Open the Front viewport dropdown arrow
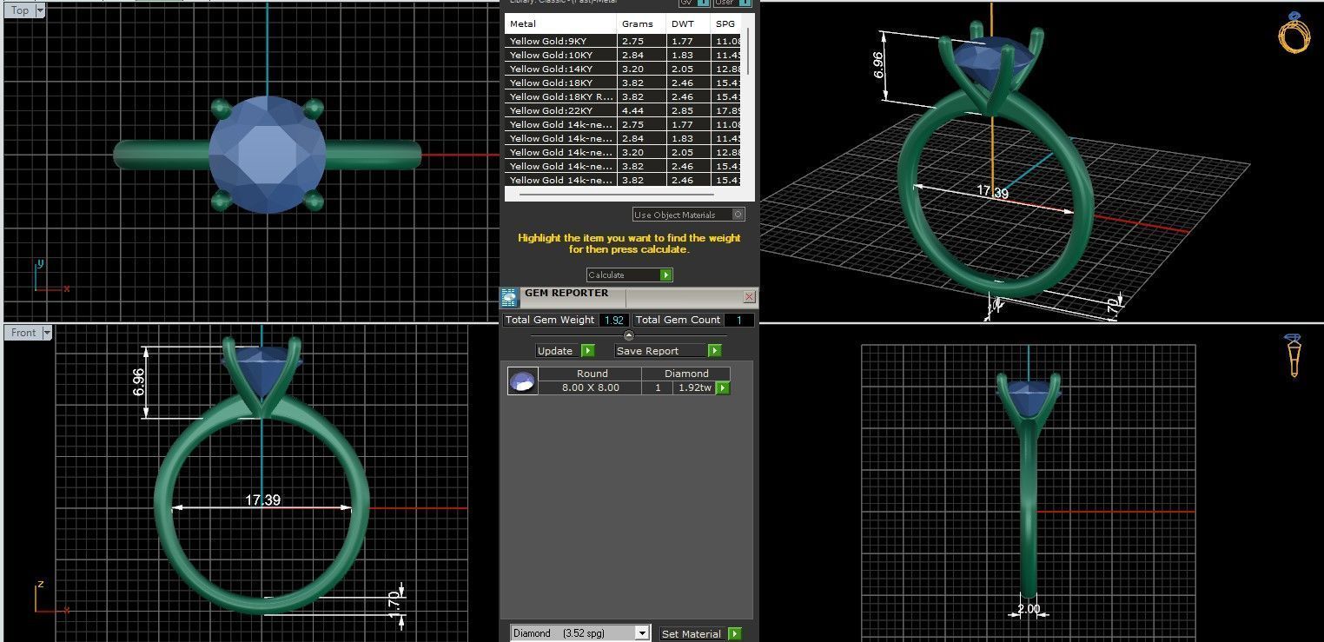This screenshot has height=642, width=1324. (x=47, y=333)
